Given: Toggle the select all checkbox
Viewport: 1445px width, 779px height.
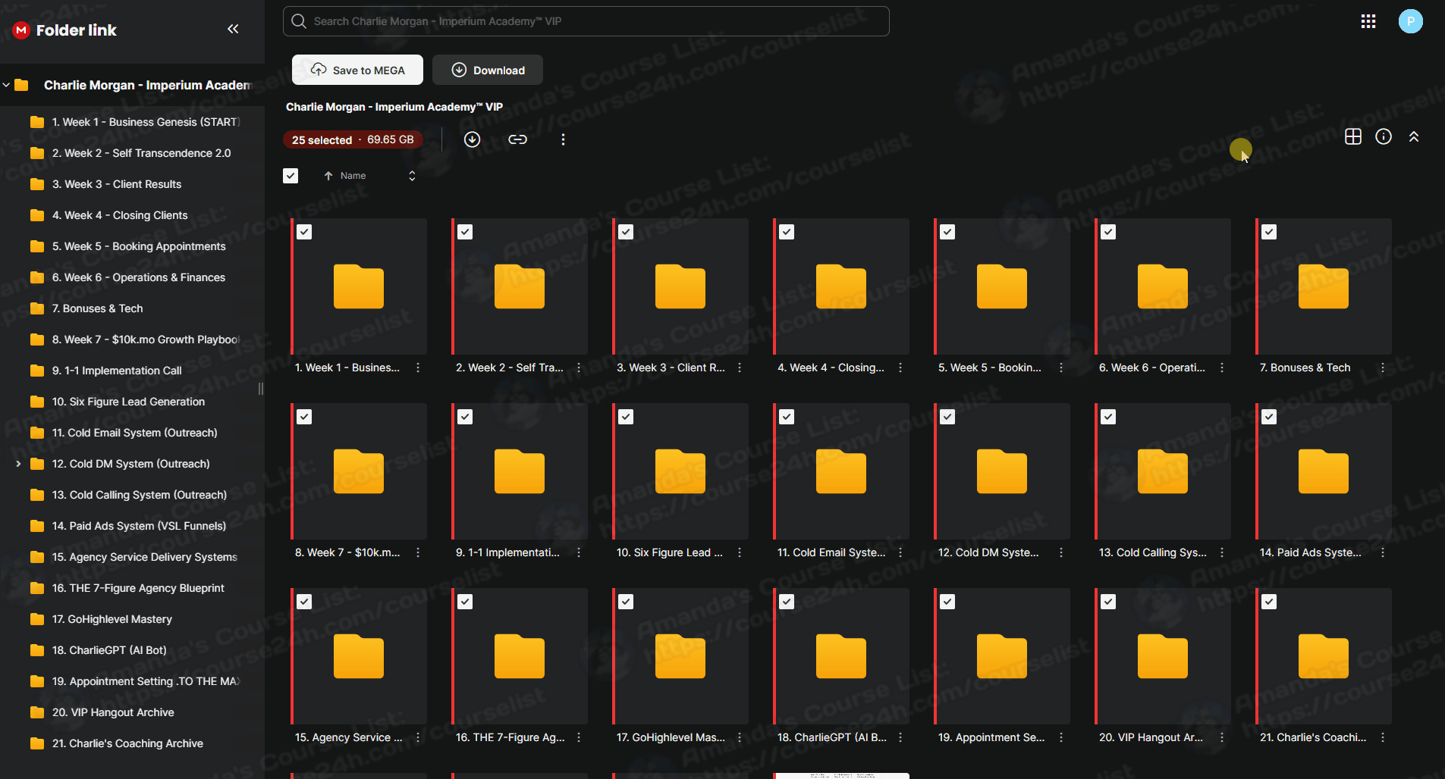Looking at the screenshot, I should pos(291,176).
